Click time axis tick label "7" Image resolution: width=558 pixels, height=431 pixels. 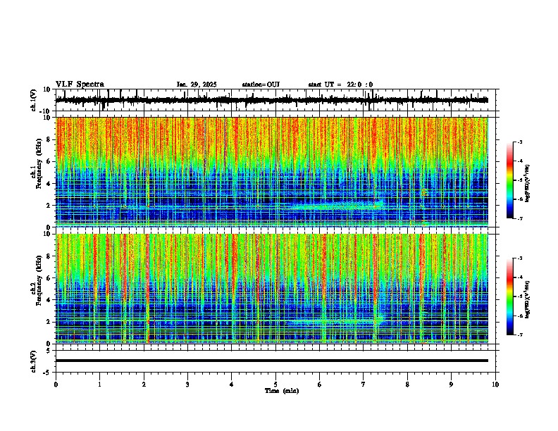(x=364, y=384)
